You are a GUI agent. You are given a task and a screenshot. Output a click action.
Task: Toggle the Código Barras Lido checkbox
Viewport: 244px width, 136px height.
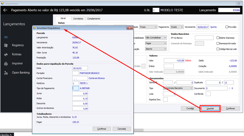pyautogui.click(x=218, y=49)
